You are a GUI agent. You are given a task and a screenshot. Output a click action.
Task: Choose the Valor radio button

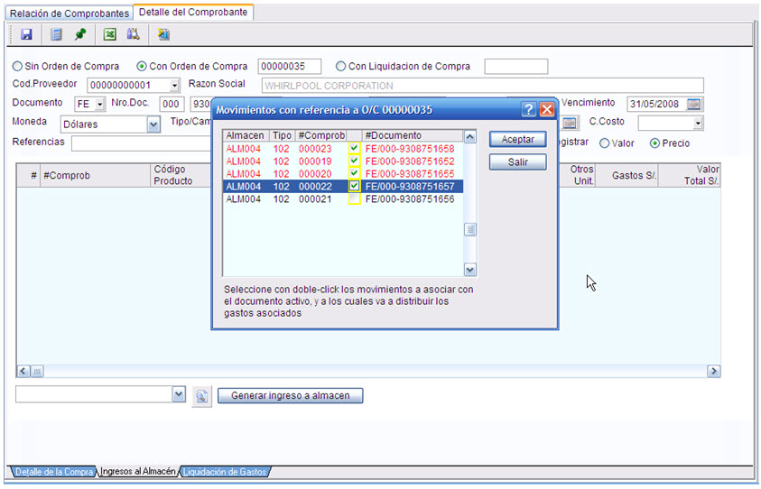(605, 143)
